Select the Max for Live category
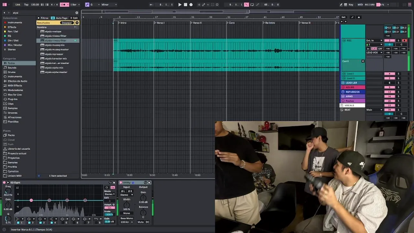 [x=15, y=95]
